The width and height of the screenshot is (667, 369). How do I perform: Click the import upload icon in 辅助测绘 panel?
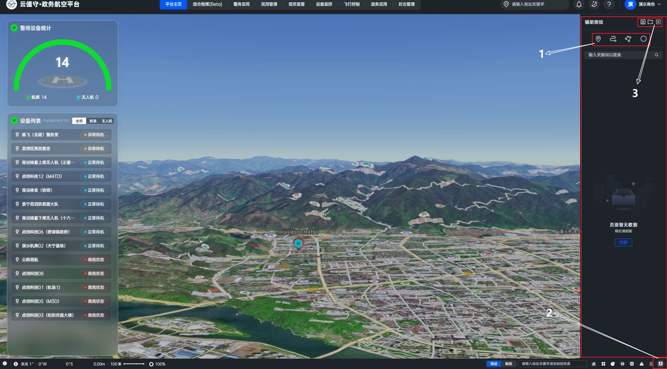point(643,22)
